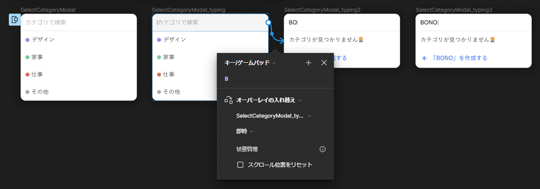The image size is (540, 189).
Task: Click the plus icon before 「BONO」を作成する
Action: pyautogui.click(x=424, y=58)
